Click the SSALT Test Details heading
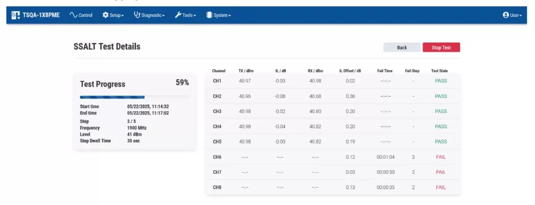This screenshot has width=535, height=205. click(107, 46)
